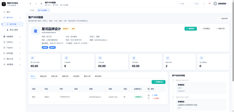
Task: Expand the 订单中心 menu
Action: tap(13, 42)
